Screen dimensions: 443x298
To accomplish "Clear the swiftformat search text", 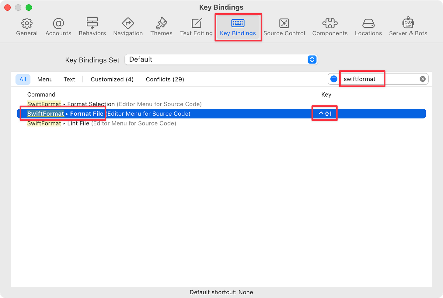I will (x=423, y=79).
